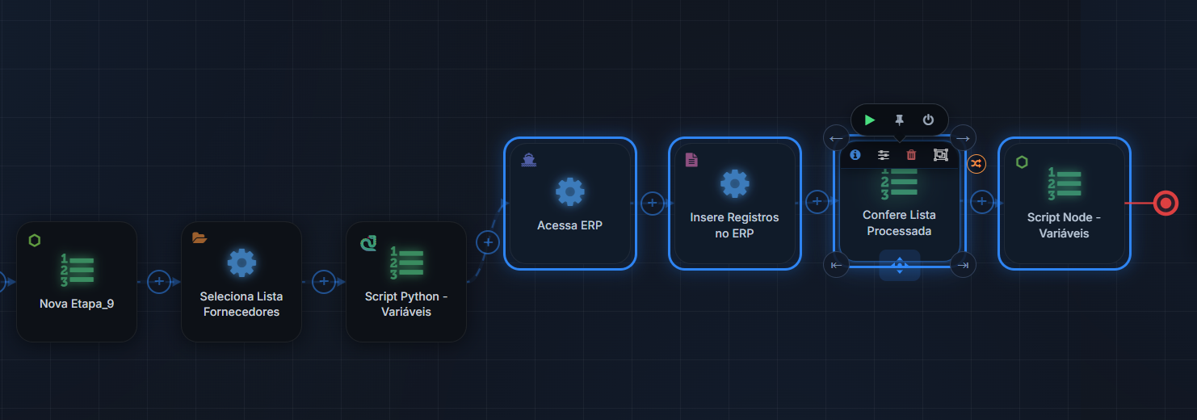Run the Confere Lista Processada node with play icon
This screenshot has width=1197, height=420.
pos(870,120)
